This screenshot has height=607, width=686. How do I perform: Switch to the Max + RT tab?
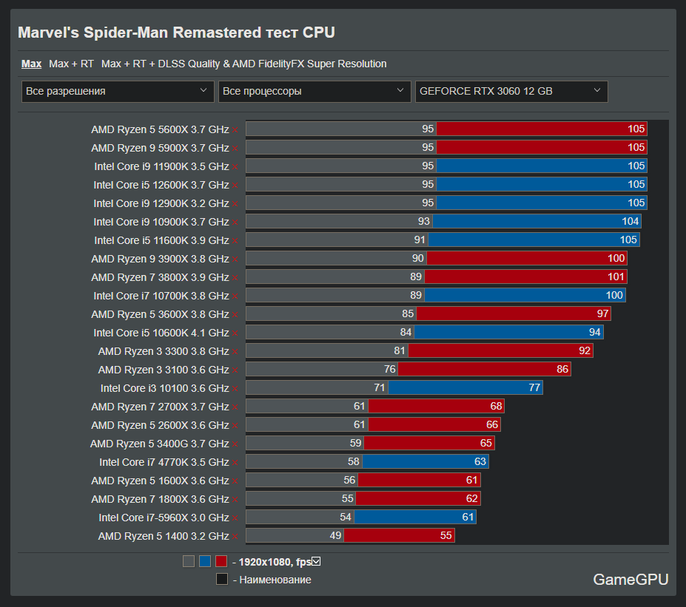tap(71, 64)
